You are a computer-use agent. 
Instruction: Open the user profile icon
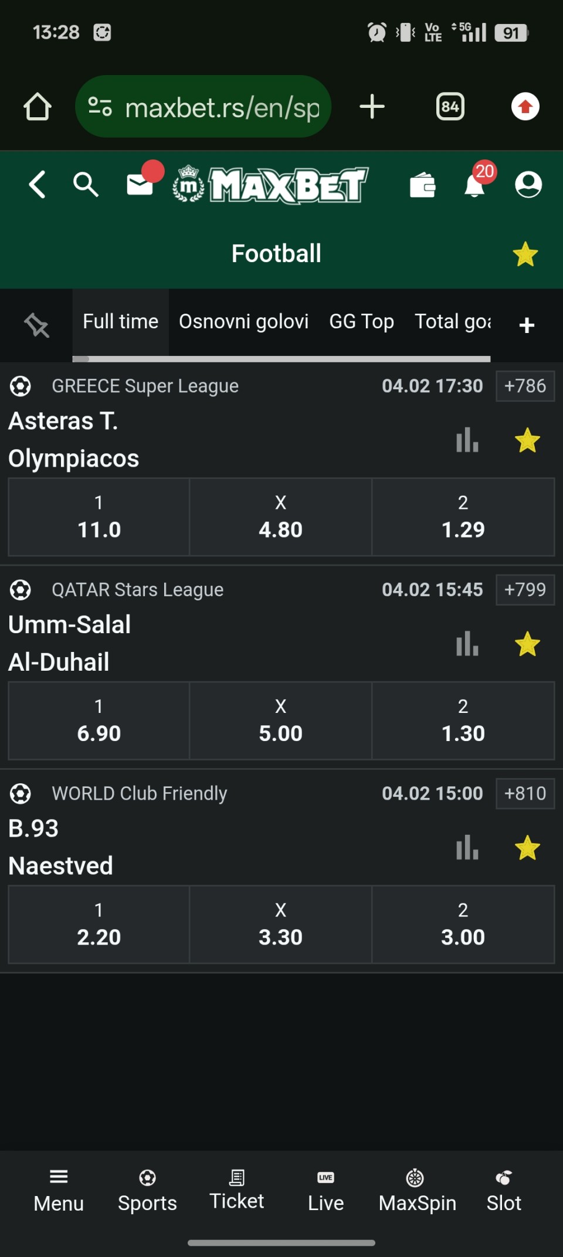pos(528,185)
